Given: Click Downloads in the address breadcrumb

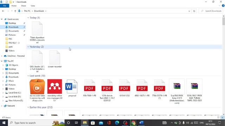Looking at the screenshot, I should pyautogui.click(x=39, y=11).
